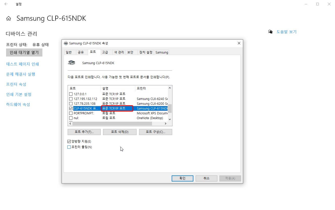This screenshot has width=335, height=210.
Task: Check the 127.195.132.112 port checkbox
Action: pyautogui.click(x=71, y=99)
